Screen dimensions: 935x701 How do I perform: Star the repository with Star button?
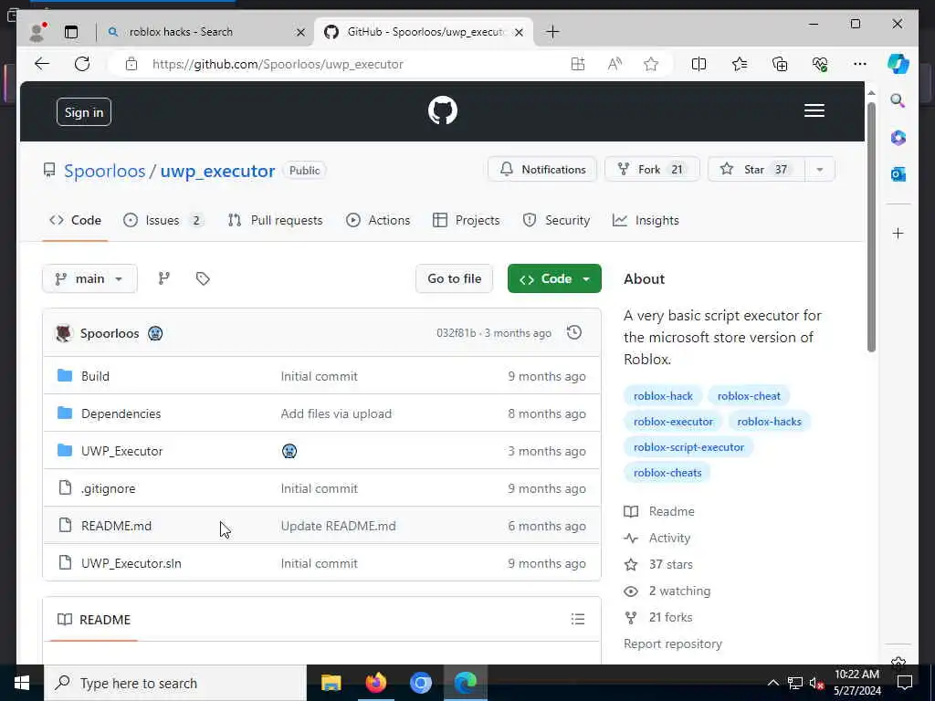click(756, 169)
